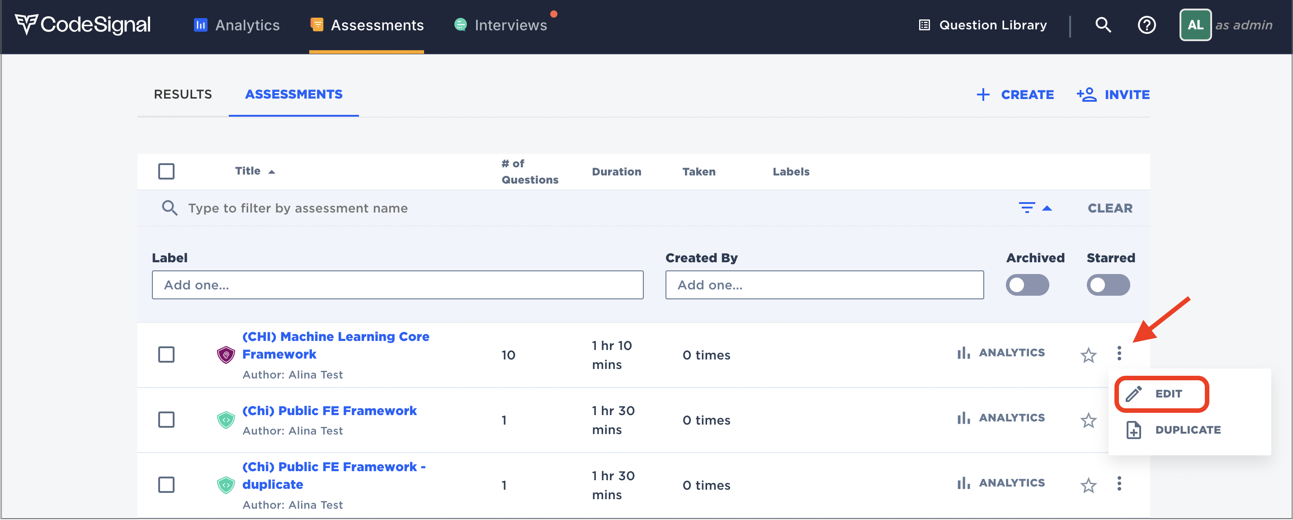Image resolution: width=1293 pixels, height=520 pixels.
Task: Toggle the Archived filter switch
Action: tap(1027, 285)
